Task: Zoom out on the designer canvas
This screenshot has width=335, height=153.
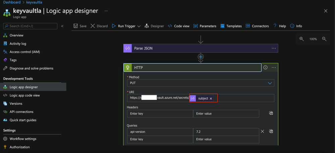Action: [x=324, y=39]
